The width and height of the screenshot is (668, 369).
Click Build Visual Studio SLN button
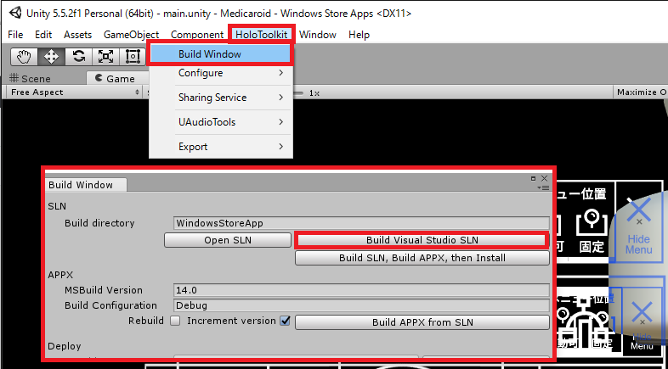pos(422,240)
